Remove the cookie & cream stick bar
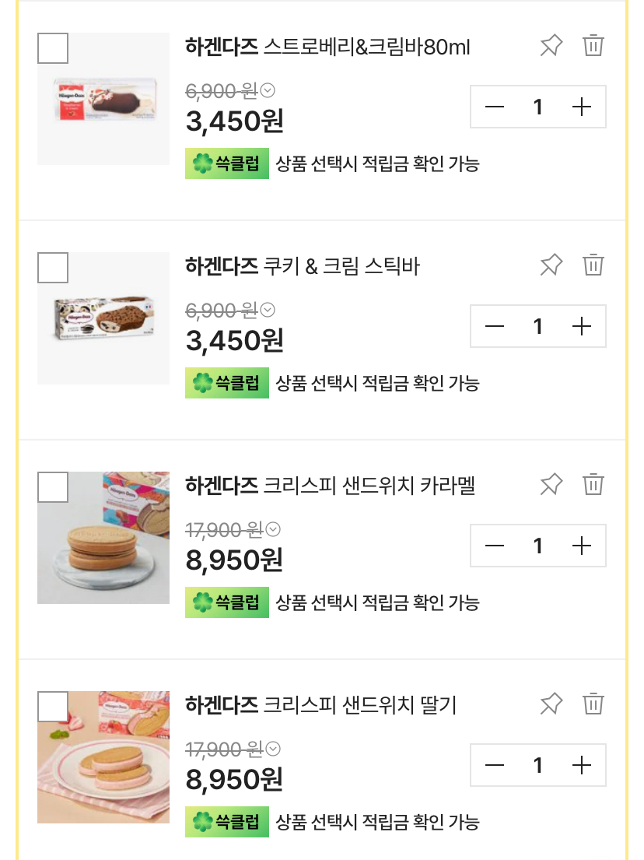Screen dimensions: 644x860 click(x=593, y=265)
